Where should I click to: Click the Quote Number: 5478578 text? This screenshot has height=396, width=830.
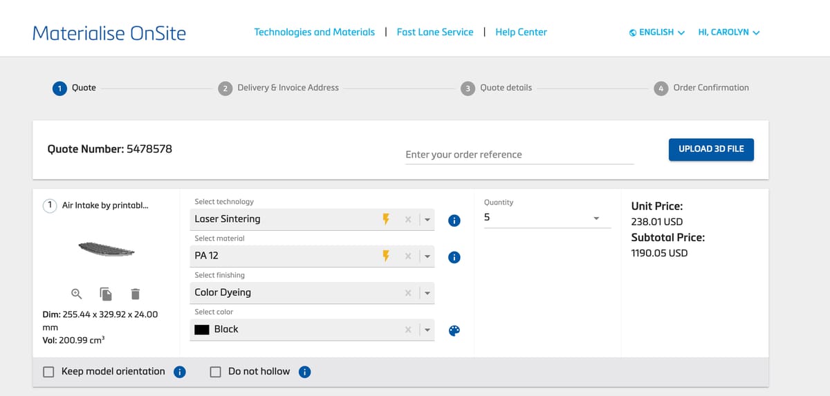pos(109,149)
